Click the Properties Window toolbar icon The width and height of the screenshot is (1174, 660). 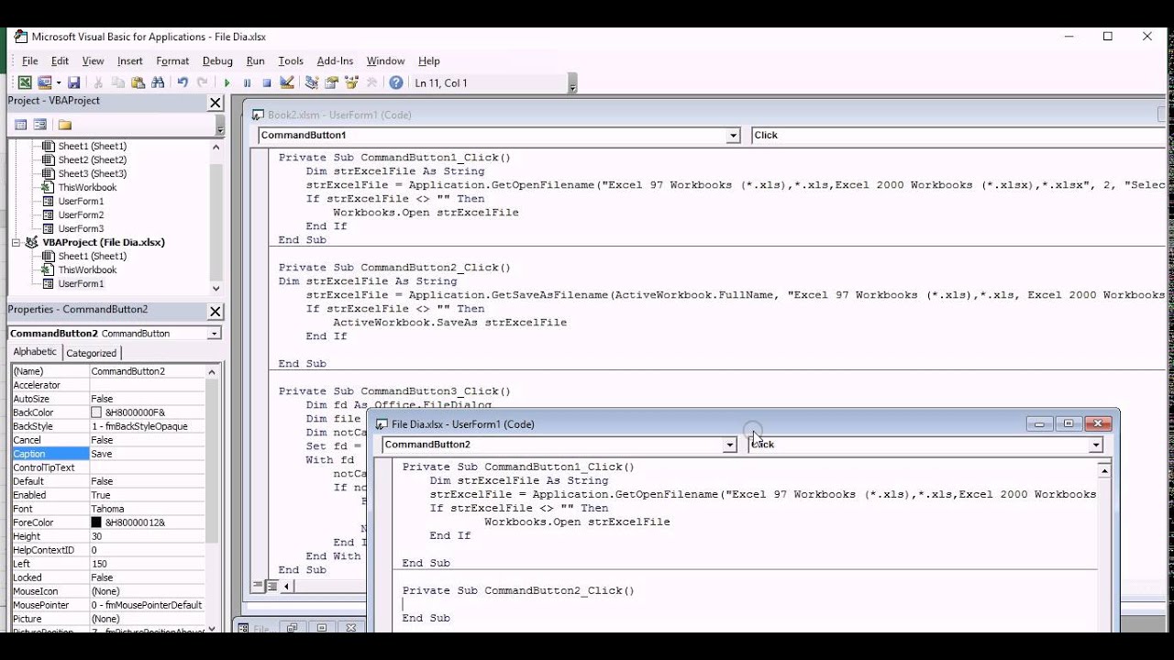(331, 82)
